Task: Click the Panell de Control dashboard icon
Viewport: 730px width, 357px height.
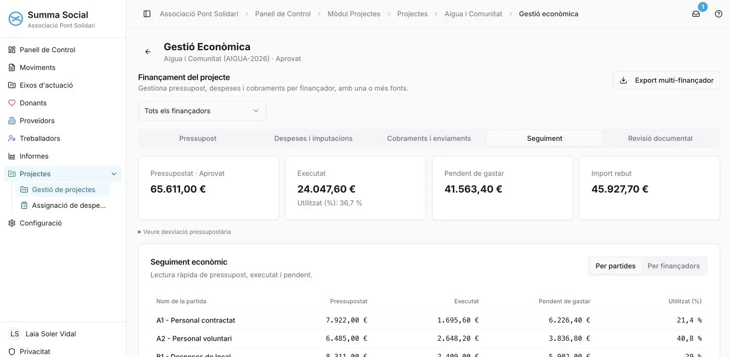Action: tap(12, 50)
